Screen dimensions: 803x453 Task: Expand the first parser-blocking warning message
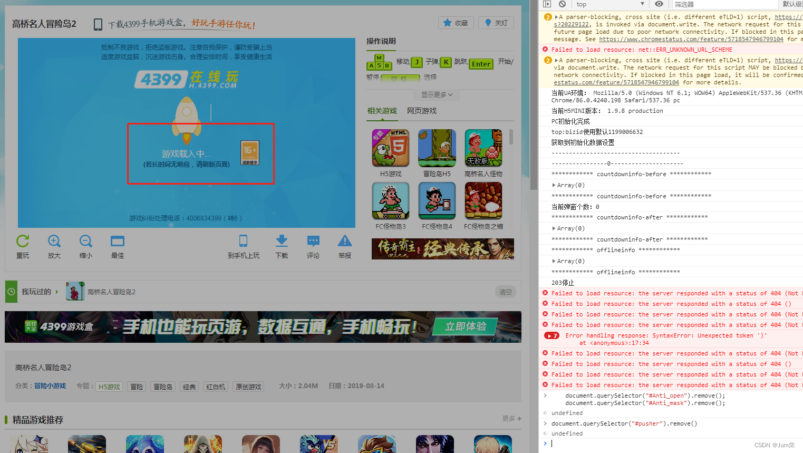coord(556,17)
